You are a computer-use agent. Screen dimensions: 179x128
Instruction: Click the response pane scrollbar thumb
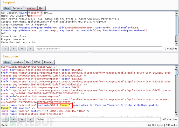coord(177,72)
